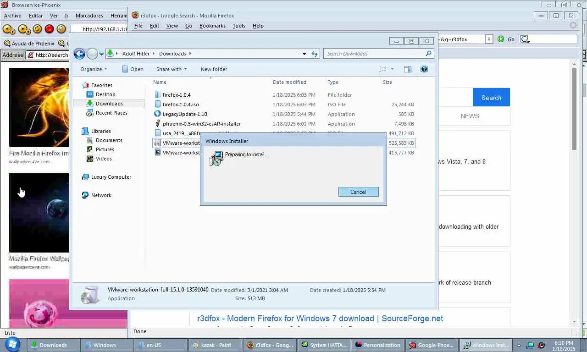Click the red stop button in Phoenix
This screenshot has width=587, height=352.
(x=50, y=29)
